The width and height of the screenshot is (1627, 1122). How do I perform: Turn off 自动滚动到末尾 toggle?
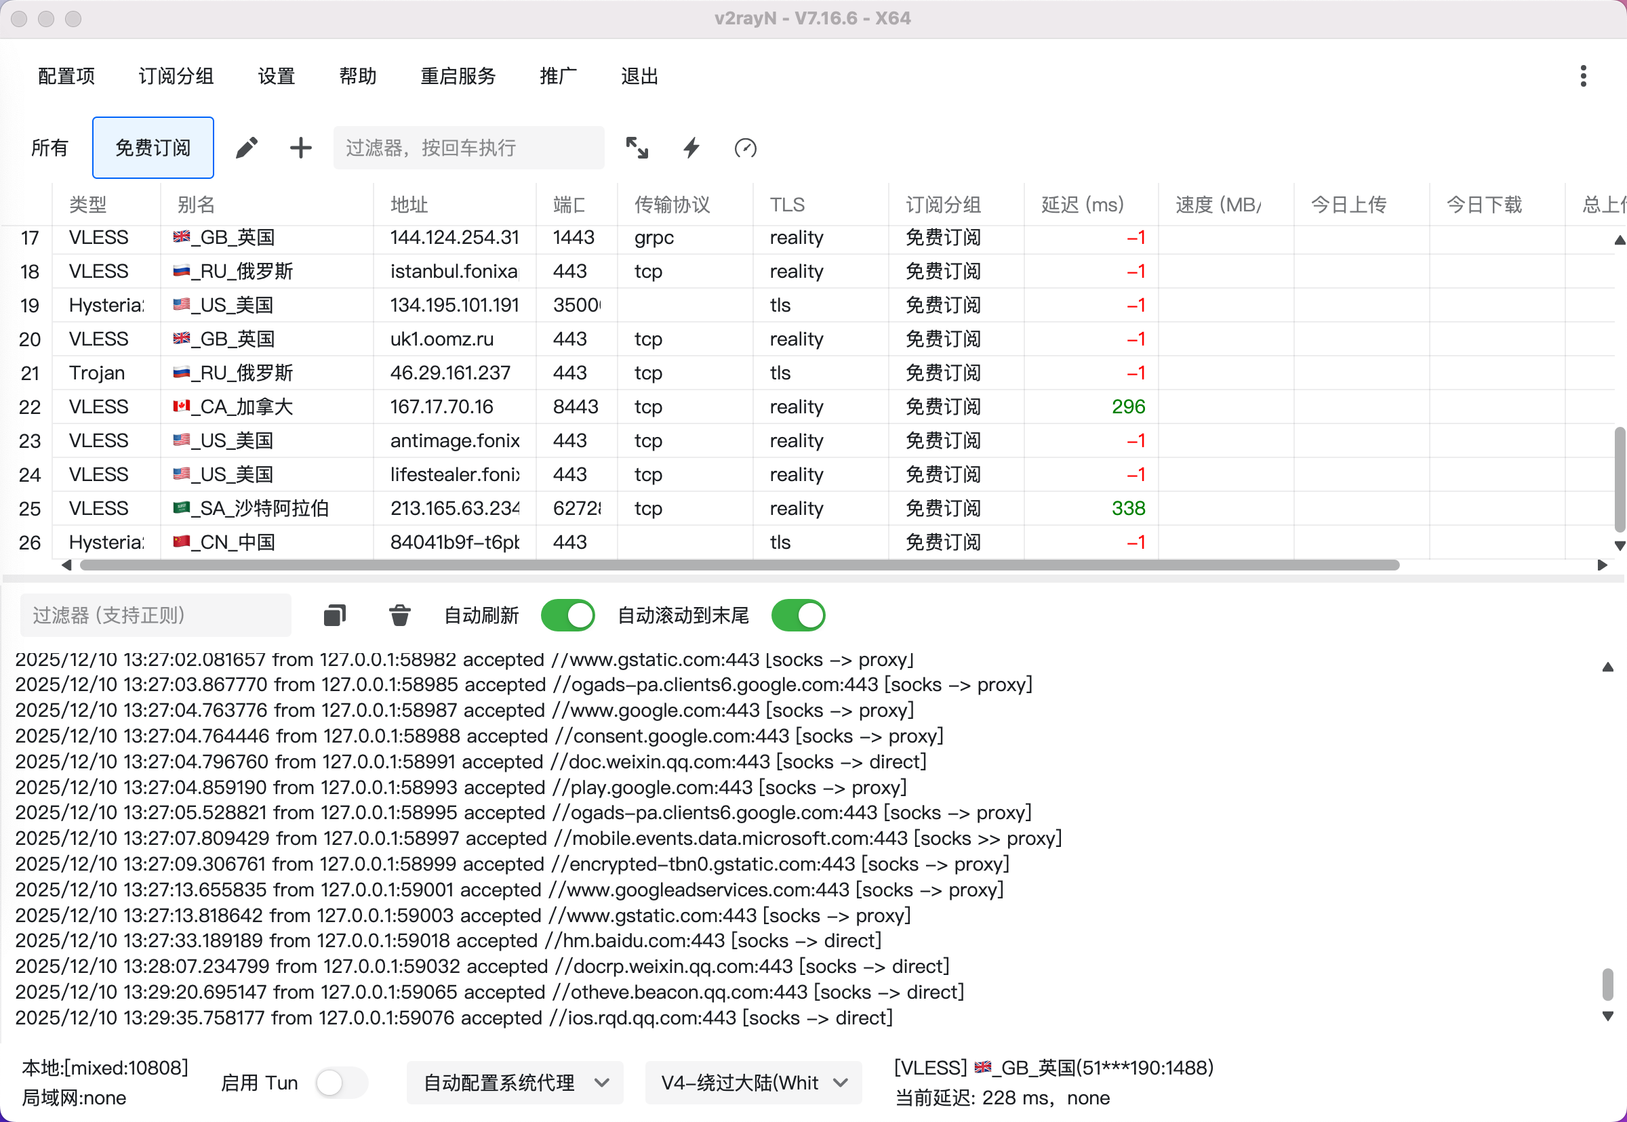pyautogui.click(x=799, y=615)
